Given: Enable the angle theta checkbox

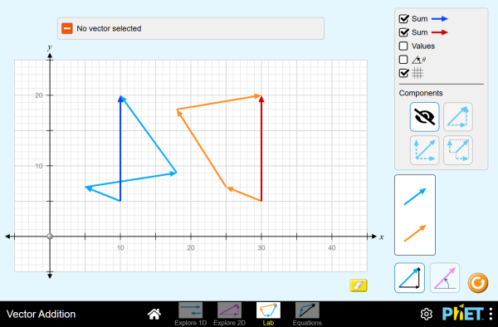Looking at the screenshot, I should 403,60.
